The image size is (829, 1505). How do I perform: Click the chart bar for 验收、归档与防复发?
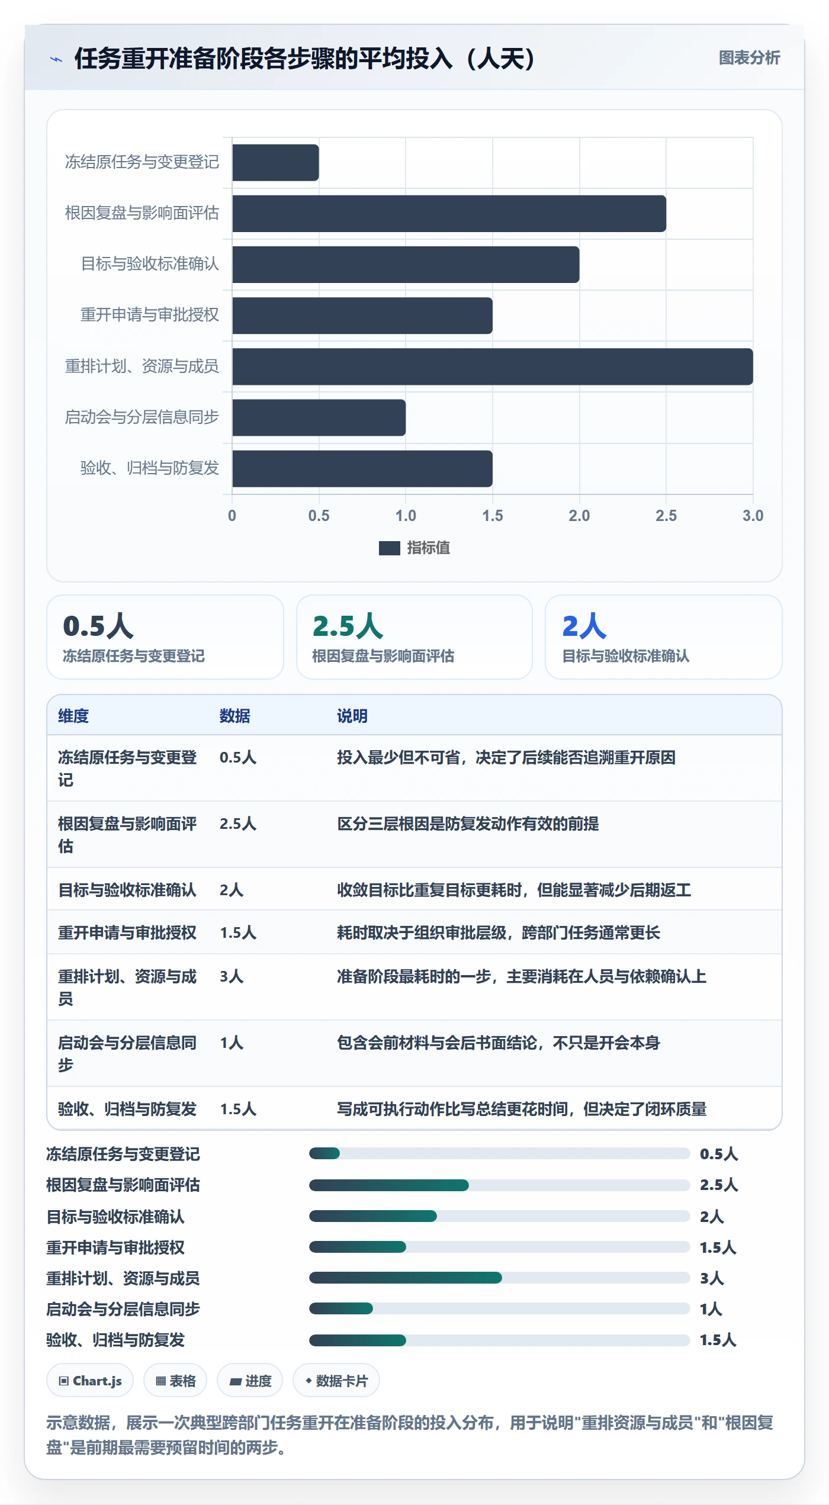point(362,468)
